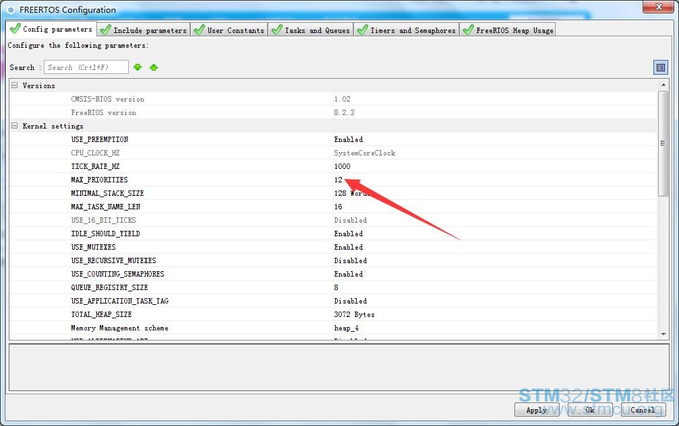Screen dimensions: 679x426
Task: Click the Cancel button
Action: pos(643,410)
